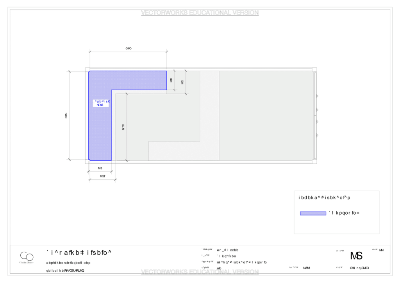Select the large gray room on right
The width and height of the screenshot is (400, 283).
coord(266,116)
